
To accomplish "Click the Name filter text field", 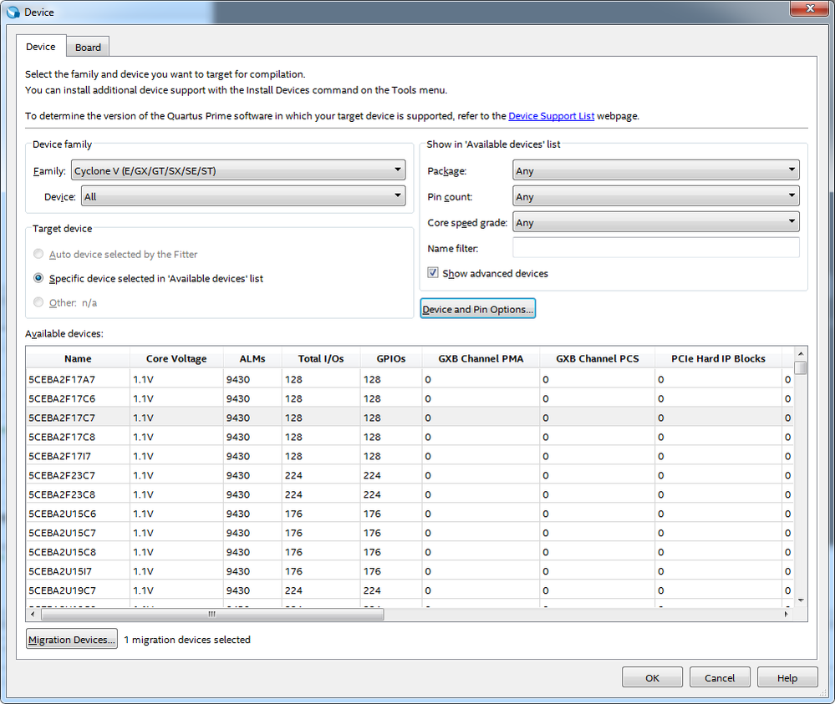I will point(655,248).
